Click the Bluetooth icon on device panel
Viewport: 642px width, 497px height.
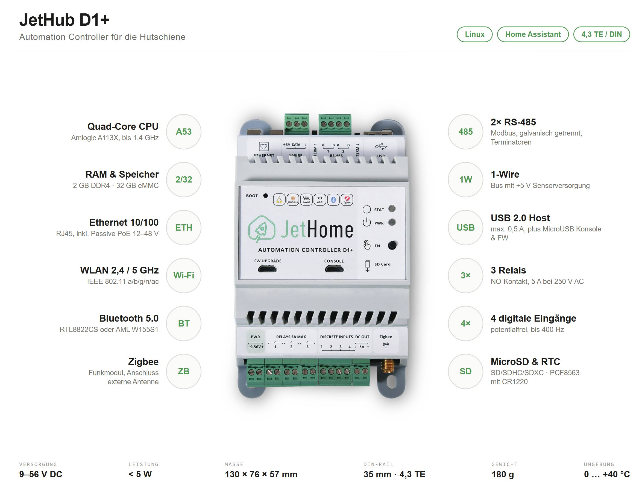(x=333, y=200)
